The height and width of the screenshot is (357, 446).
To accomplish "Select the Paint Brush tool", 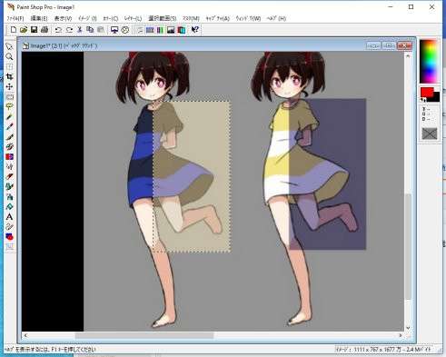I will point(9,136).
